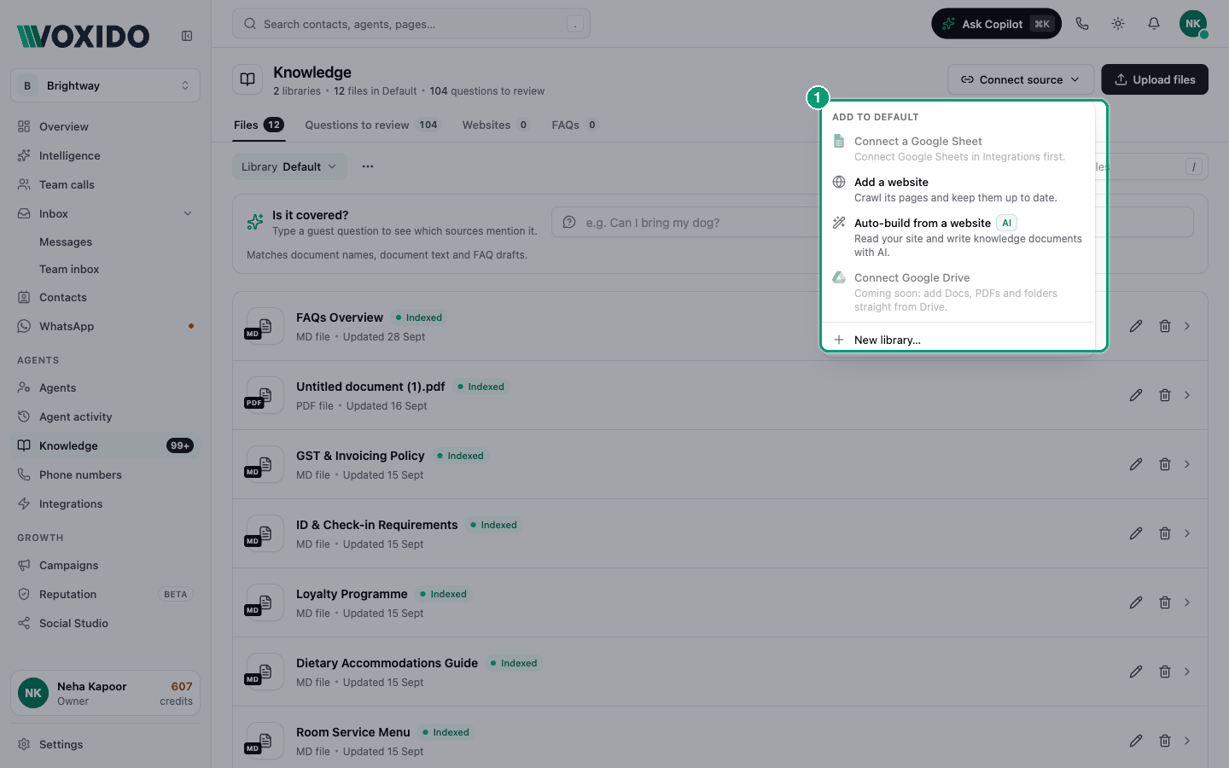Toggle the light theme sun icon
This screenshot has width=1229, height=768.
click(x=1118, y=24)
